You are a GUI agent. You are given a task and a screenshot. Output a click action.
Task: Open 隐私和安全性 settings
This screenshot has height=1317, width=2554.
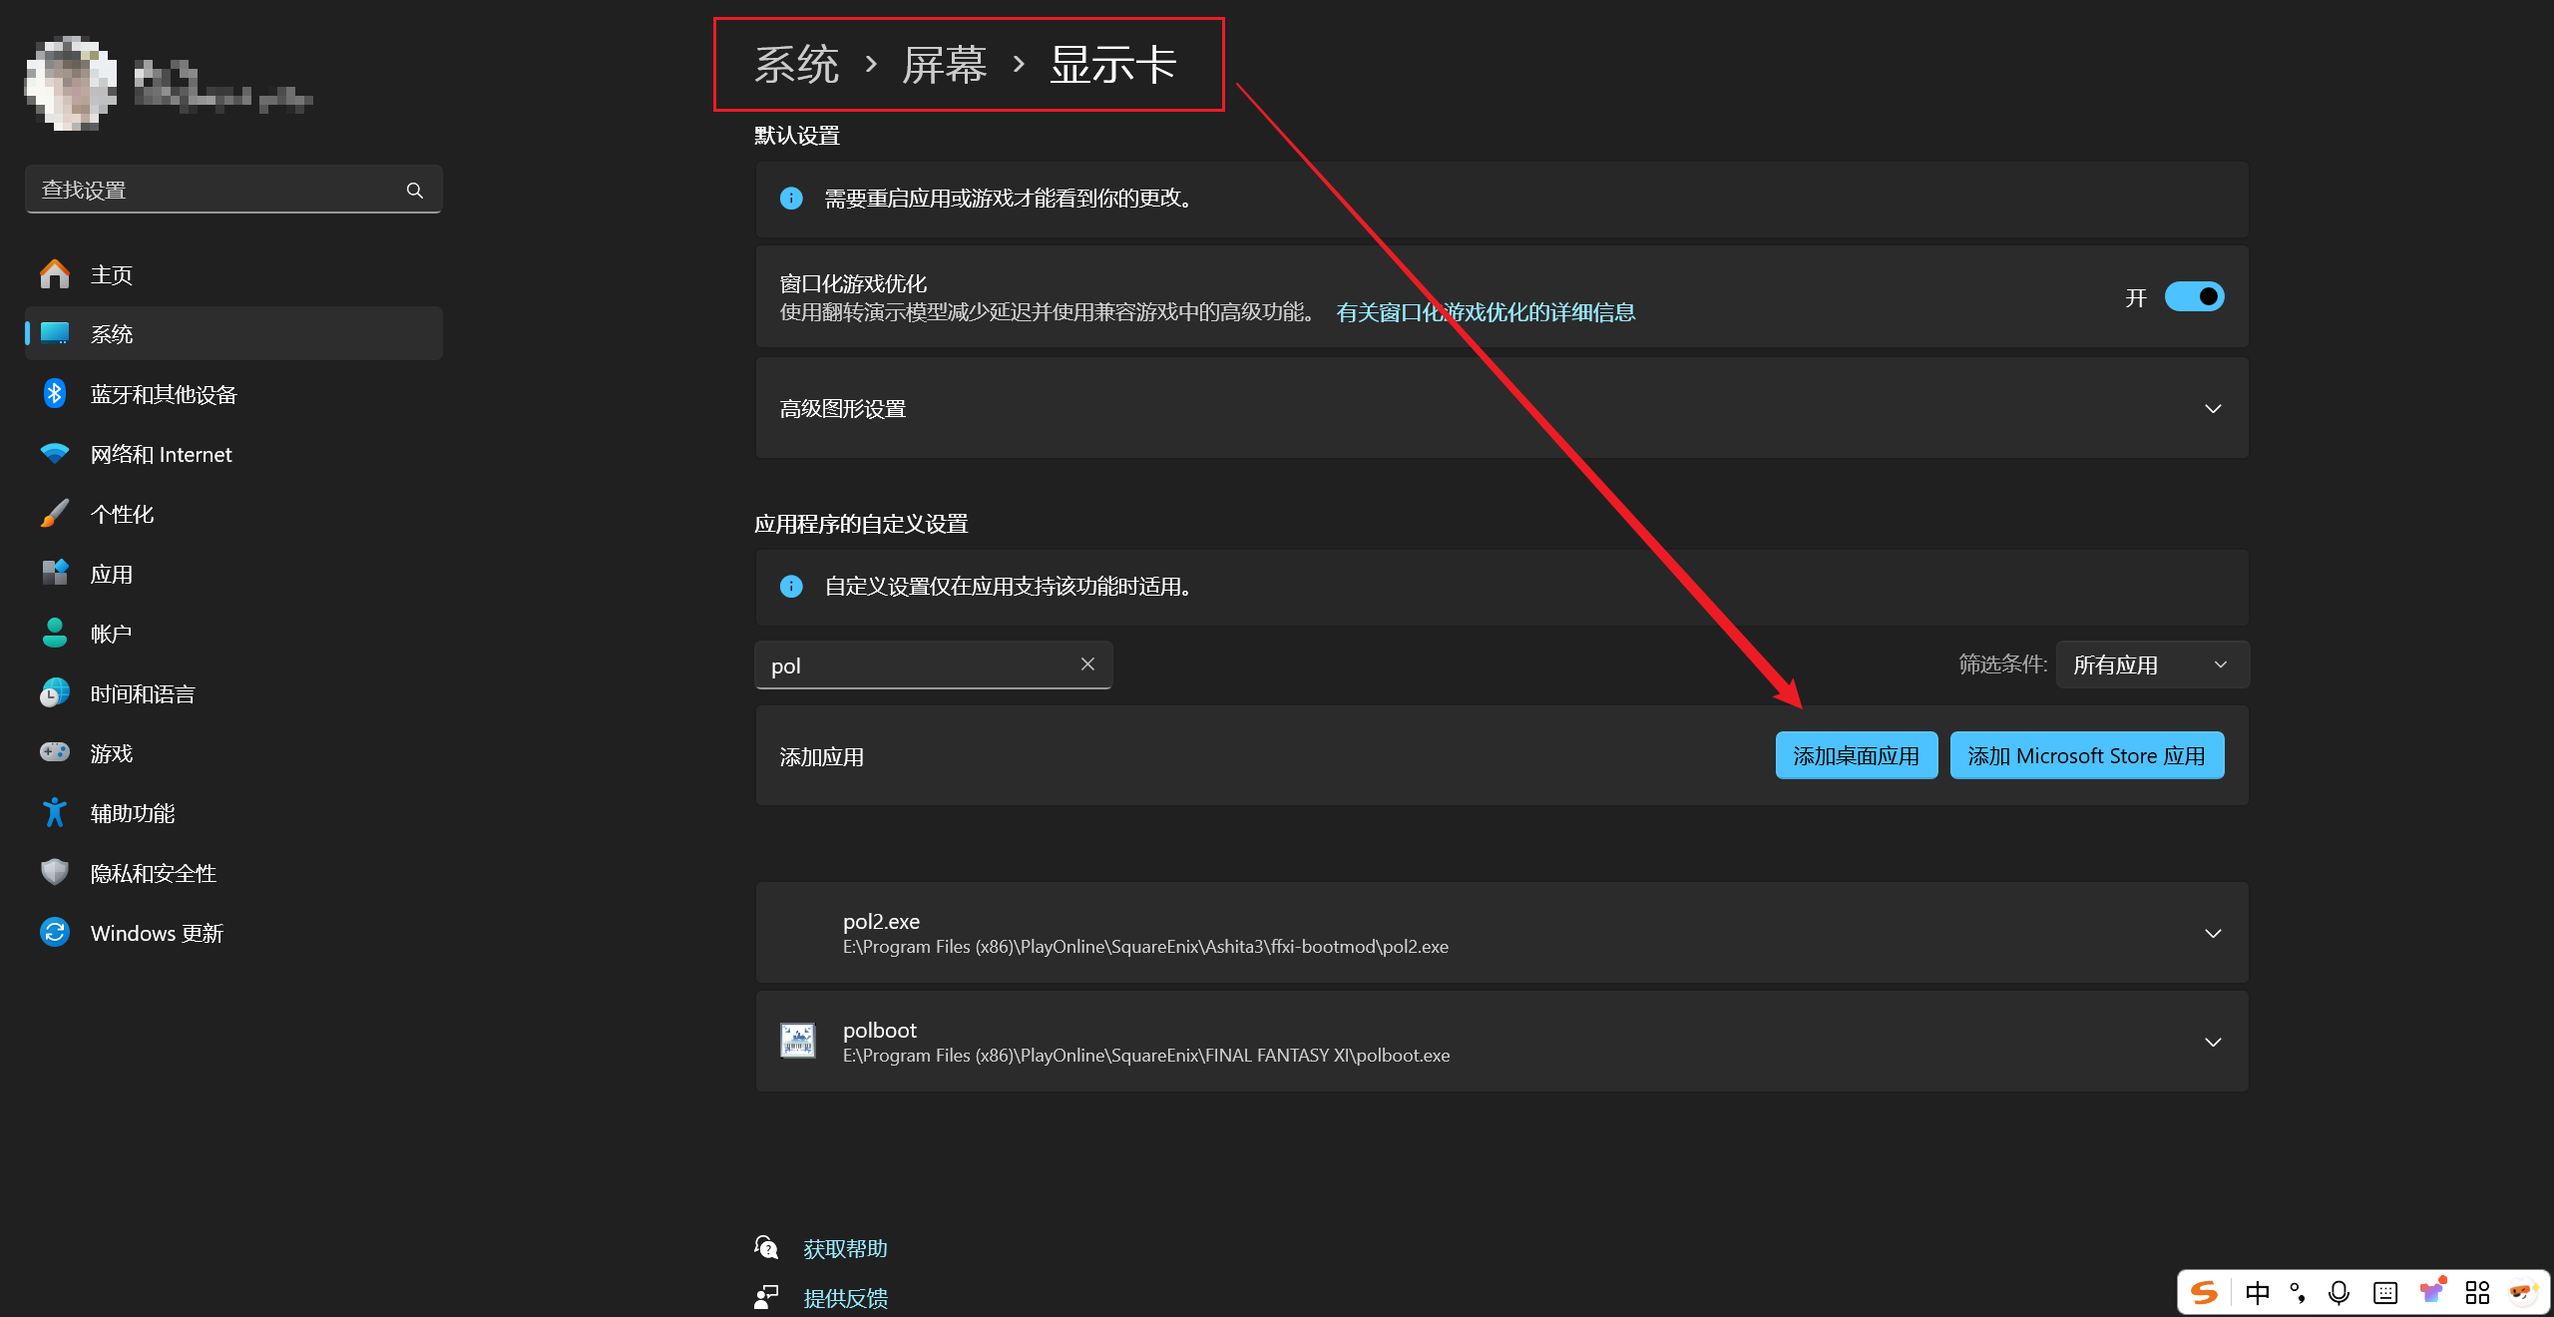coord(152,873)
